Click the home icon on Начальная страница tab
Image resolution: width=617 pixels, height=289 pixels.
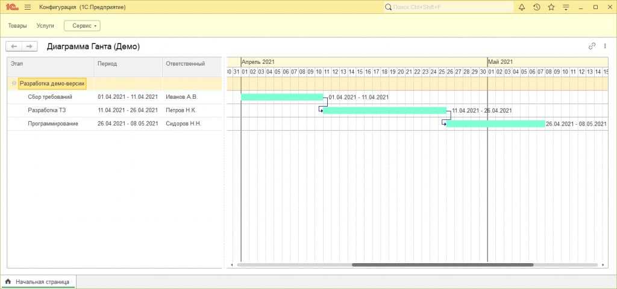[8, 281]
